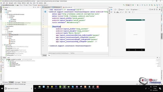
Task: Collapse the Gradle Scripts node
Action: click(x=3, y=45)
